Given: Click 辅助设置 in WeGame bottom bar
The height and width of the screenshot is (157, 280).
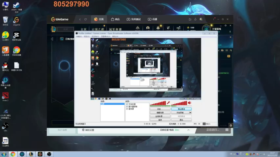Looking at the screenshot, I should point(88,130).
